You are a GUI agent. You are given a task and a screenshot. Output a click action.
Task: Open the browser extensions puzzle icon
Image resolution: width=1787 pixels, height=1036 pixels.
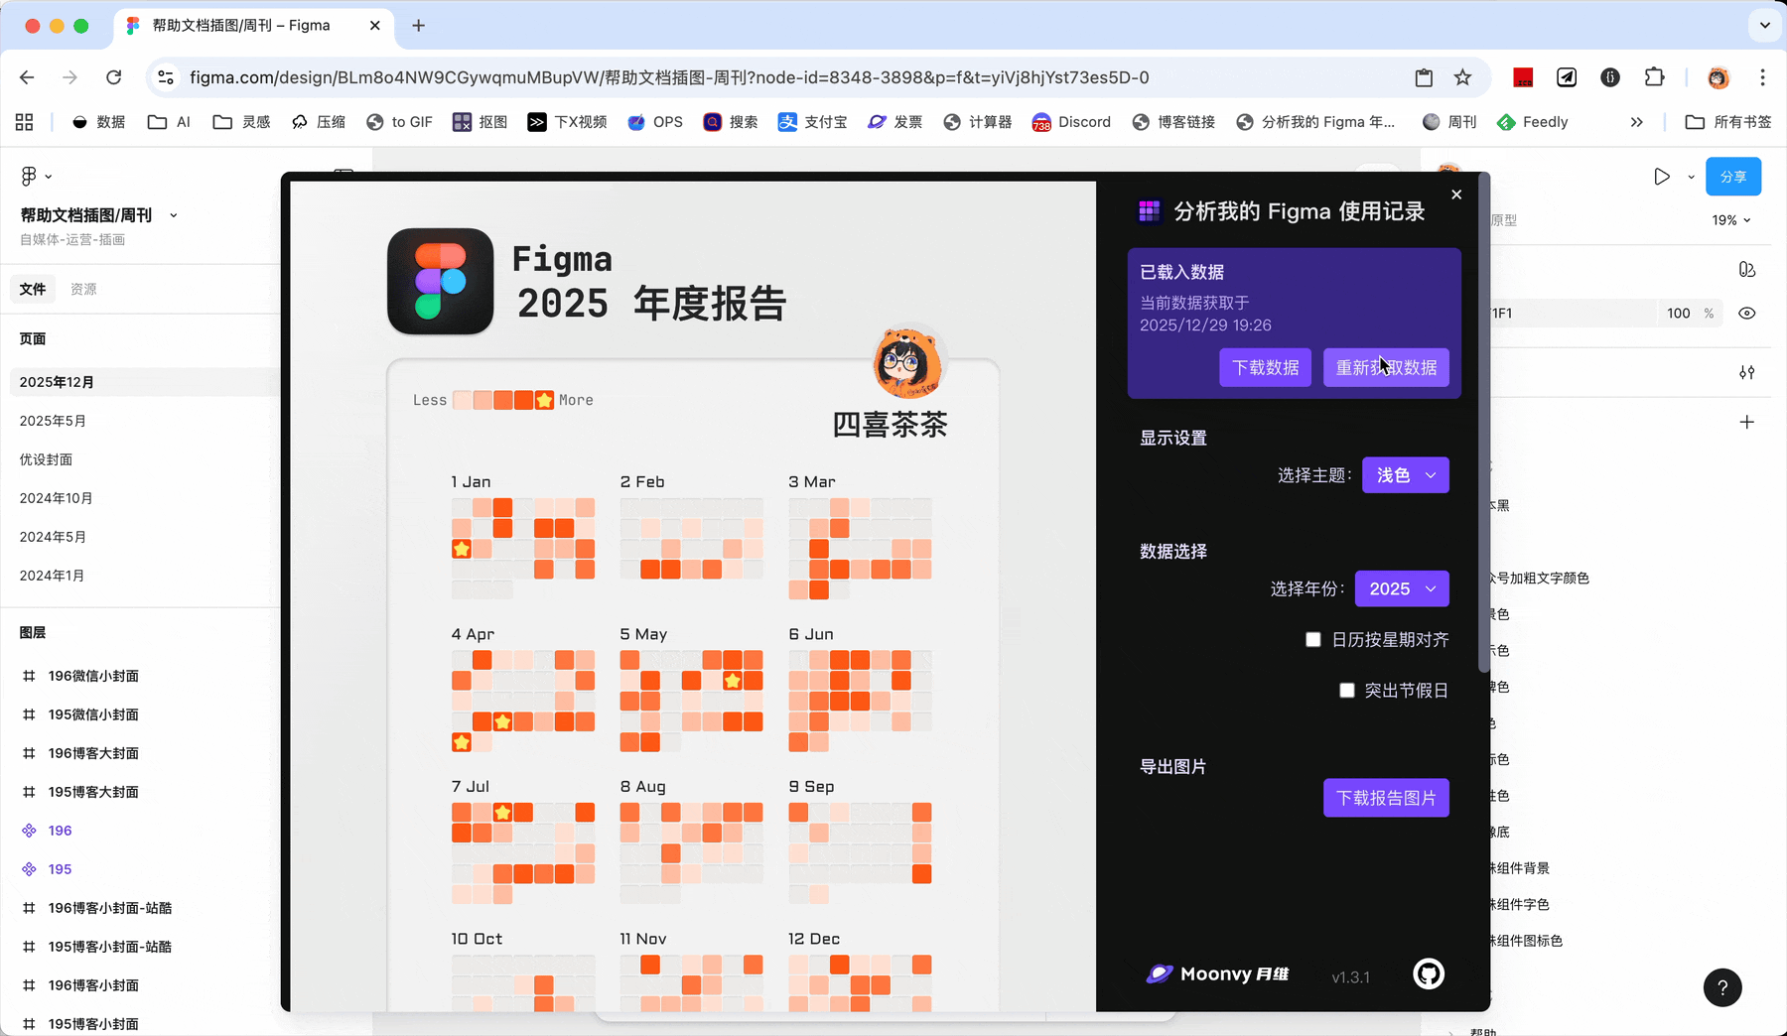click(1654, 77)
